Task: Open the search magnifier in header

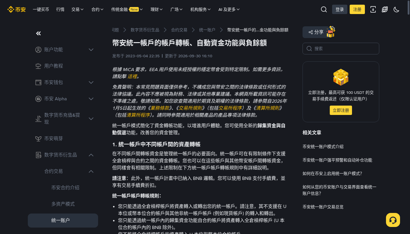Action: 324,9
